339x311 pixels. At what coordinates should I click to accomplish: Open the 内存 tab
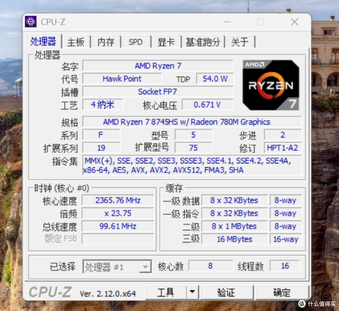pos(106,42)
